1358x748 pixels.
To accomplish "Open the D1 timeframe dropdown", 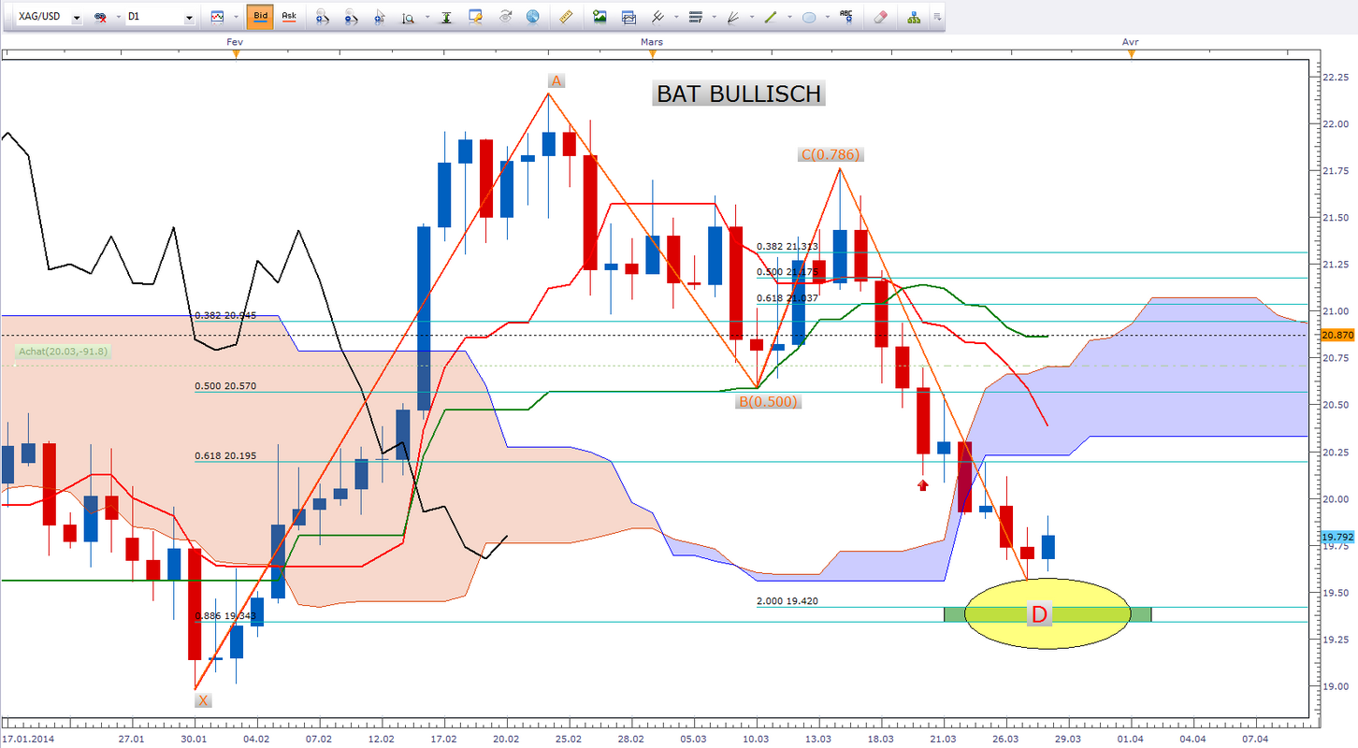I will (190, 18).
